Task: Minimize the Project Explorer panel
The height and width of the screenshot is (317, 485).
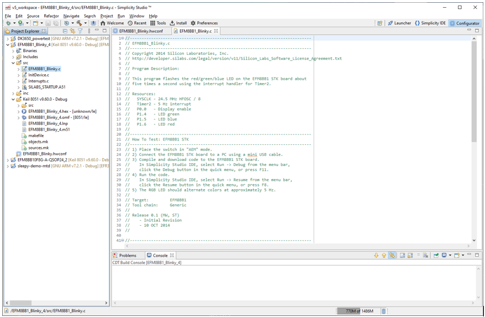Action: pyautogui.click(x=97, y=30)
